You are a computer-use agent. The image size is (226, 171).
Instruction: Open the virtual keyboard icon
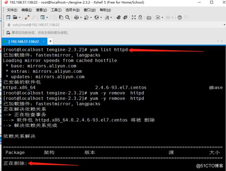[x=149, y=18]
